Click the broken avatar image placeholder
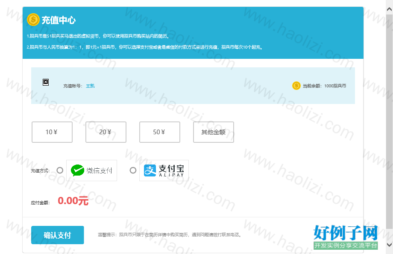Image resolution: width=393 pixels, height=254 pixels. (x=46, y=82)
